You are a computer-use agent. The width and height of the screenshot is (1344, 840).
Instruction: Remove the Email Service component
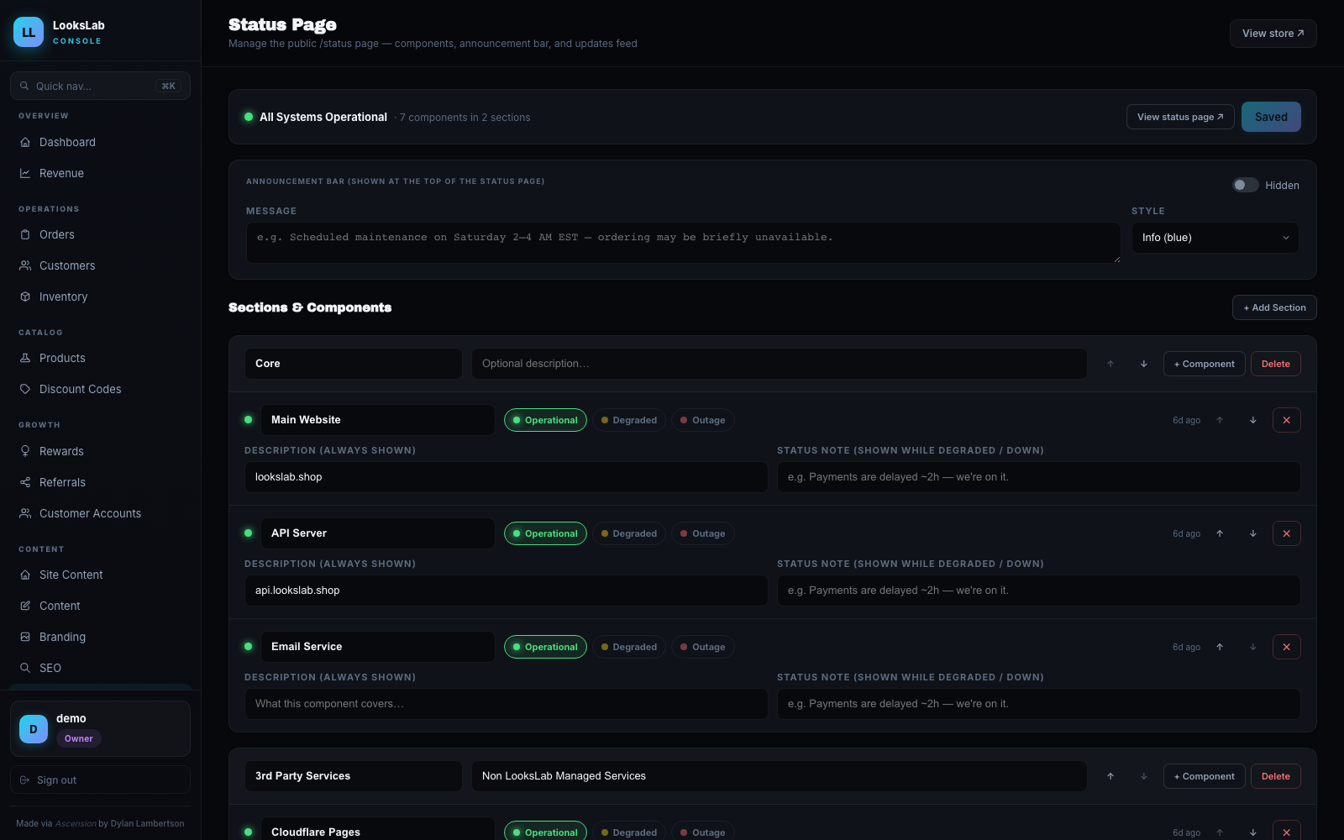(1286, 647)
